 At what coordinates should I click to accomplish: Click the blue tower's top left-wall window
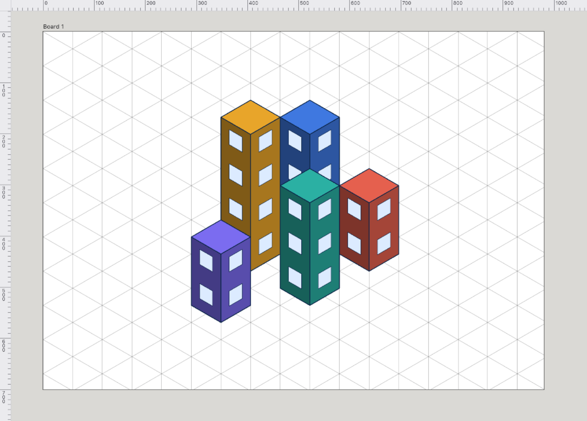pyautogui.click(x=295, y=141)
